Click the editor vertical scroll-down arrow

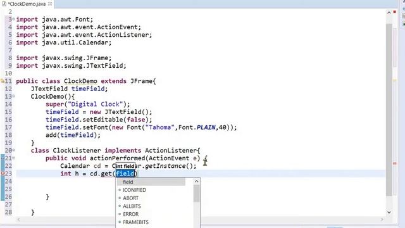click(389, 212)
